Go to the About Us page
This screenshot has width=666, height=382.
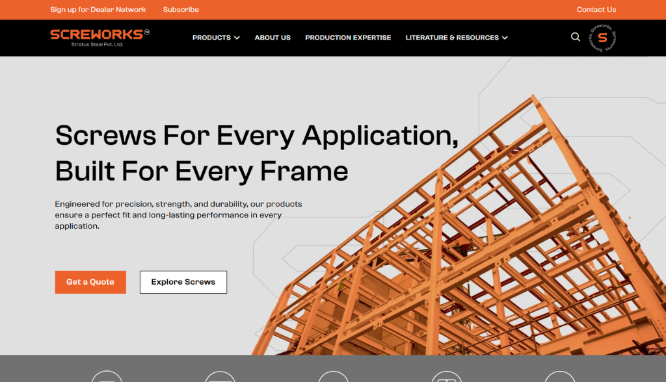click(273, 38)
